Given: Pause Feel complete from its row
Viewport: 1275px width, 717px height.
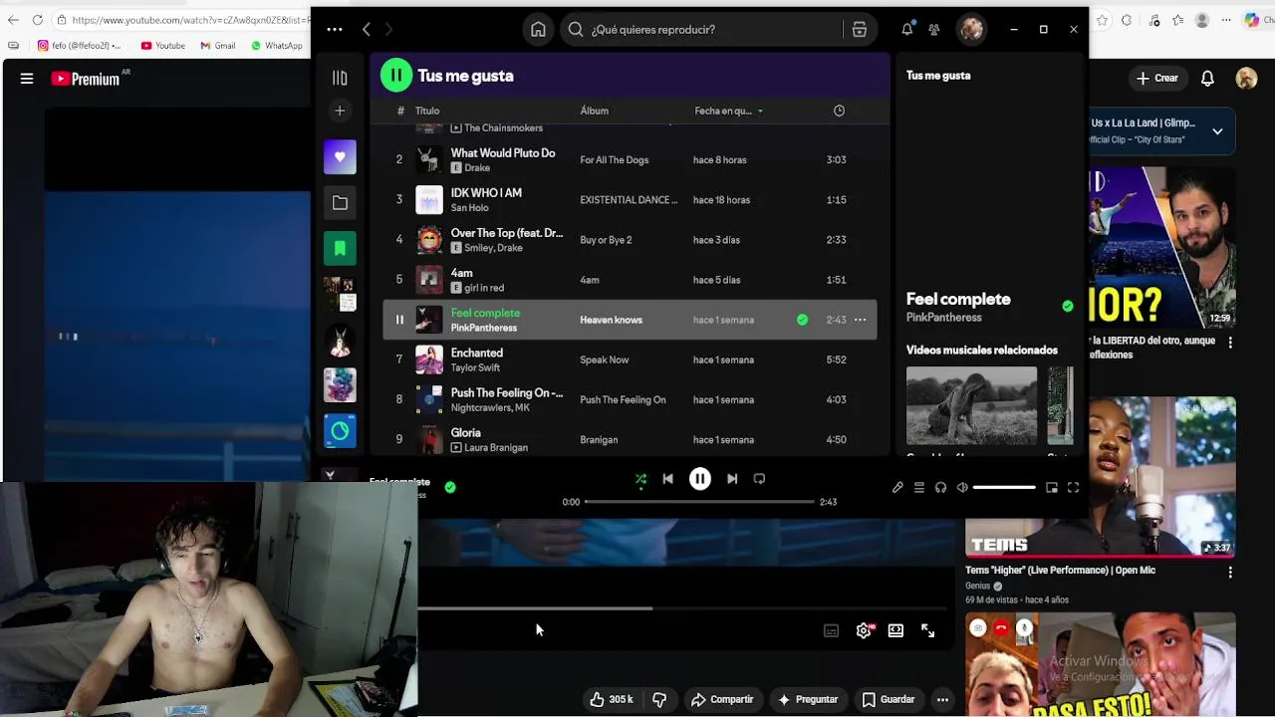Looking at the screenshot, I should pos(399,320).
